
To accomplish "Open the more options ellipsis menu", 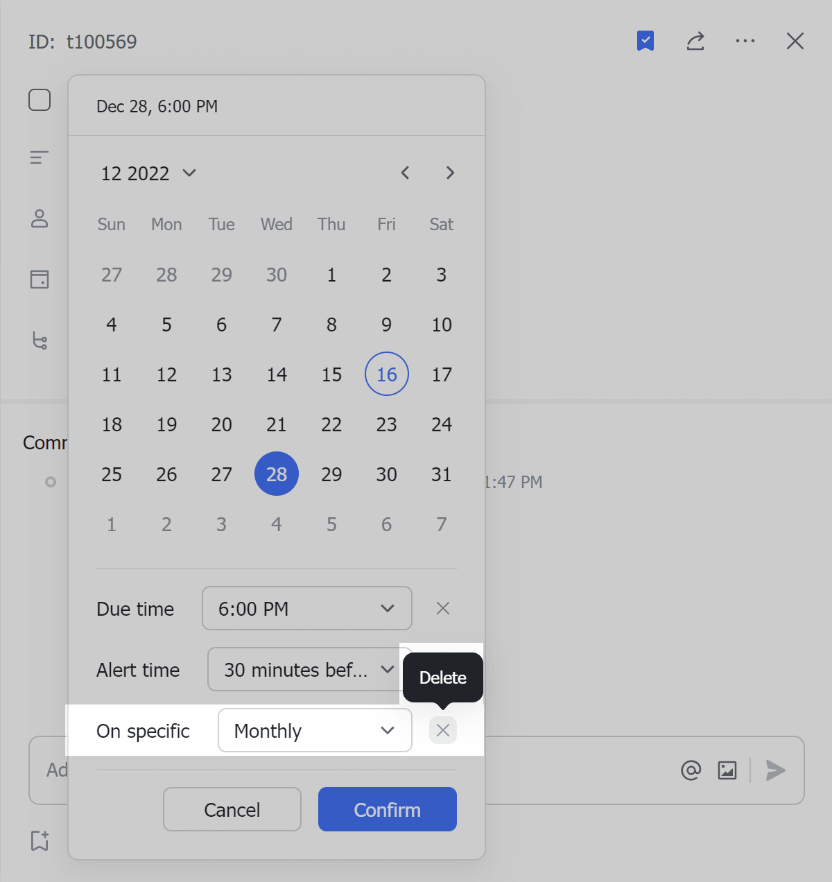I will pyautogui.click(x=745, y=41).
